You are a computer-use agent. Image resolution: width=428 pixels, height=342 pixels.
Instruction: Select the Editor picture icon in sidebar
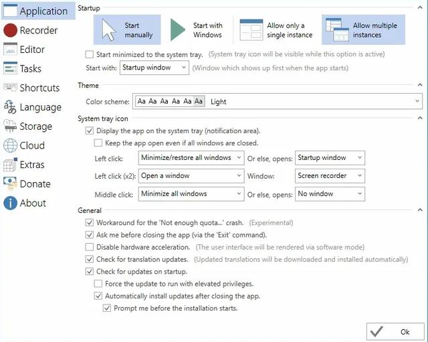pyautogui.click(x=10, y=50)
